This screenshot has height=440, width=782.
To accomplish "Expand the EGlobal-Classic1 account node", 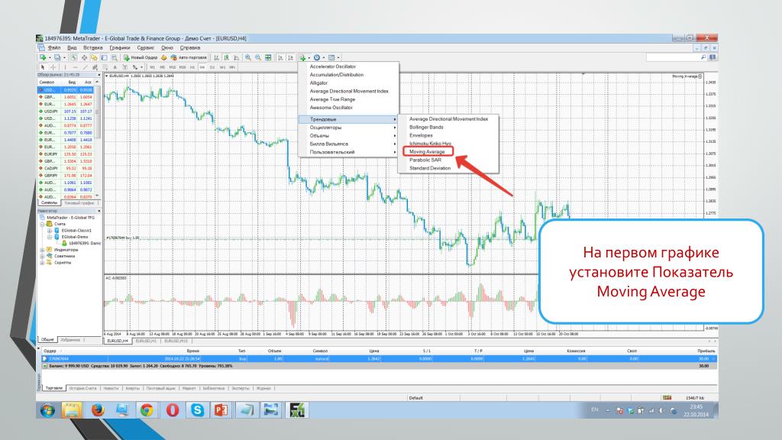I will pyautogui.click(x=50, y=231).
